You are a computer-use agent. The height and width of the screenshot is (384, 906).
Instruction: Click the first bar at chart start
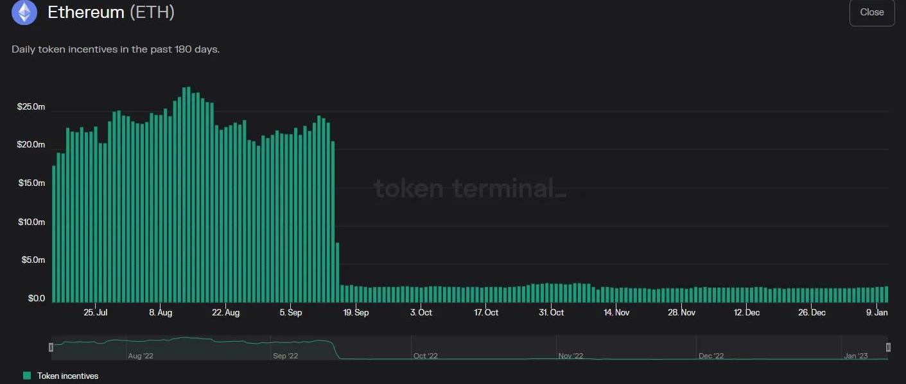(54, 234)
